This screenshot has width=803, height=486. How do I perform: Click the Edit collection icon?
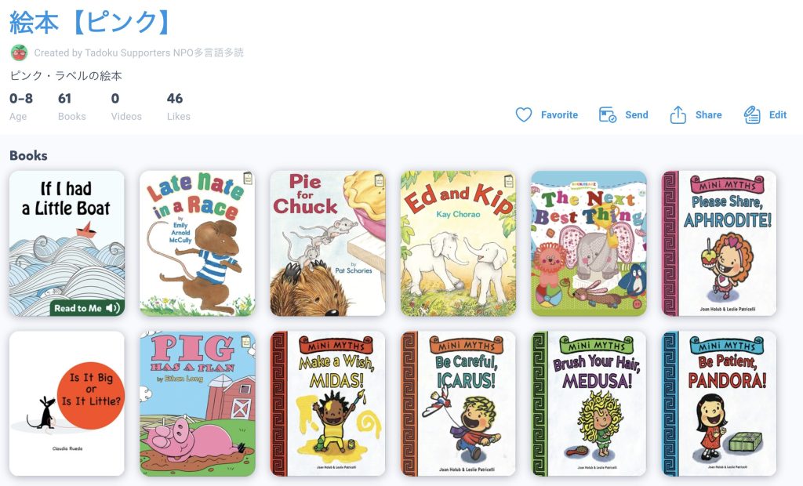point(752,114)
